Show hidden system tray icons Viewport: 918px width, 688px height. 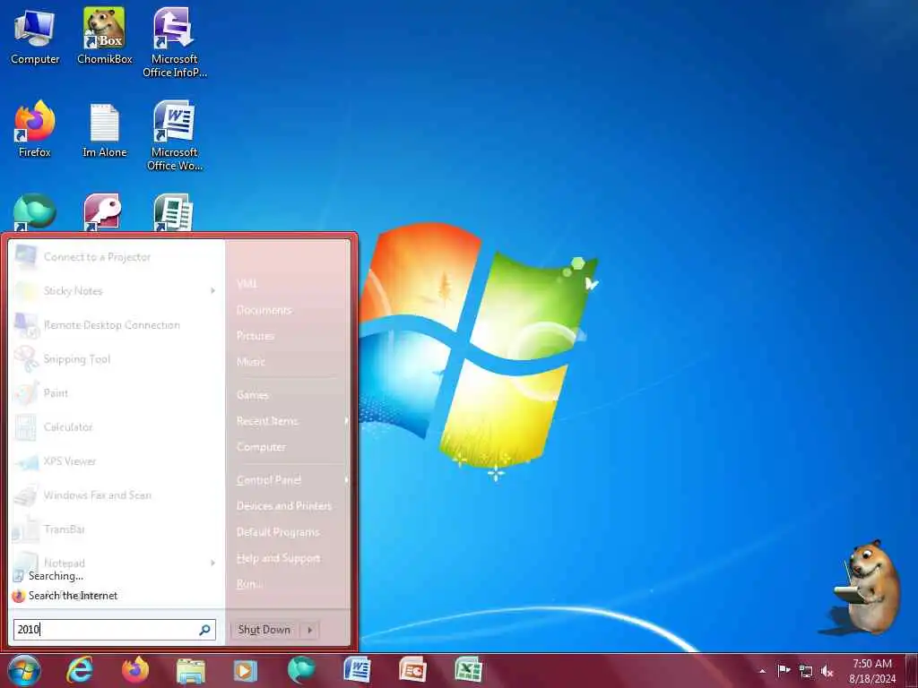click(x=762, y=671)
